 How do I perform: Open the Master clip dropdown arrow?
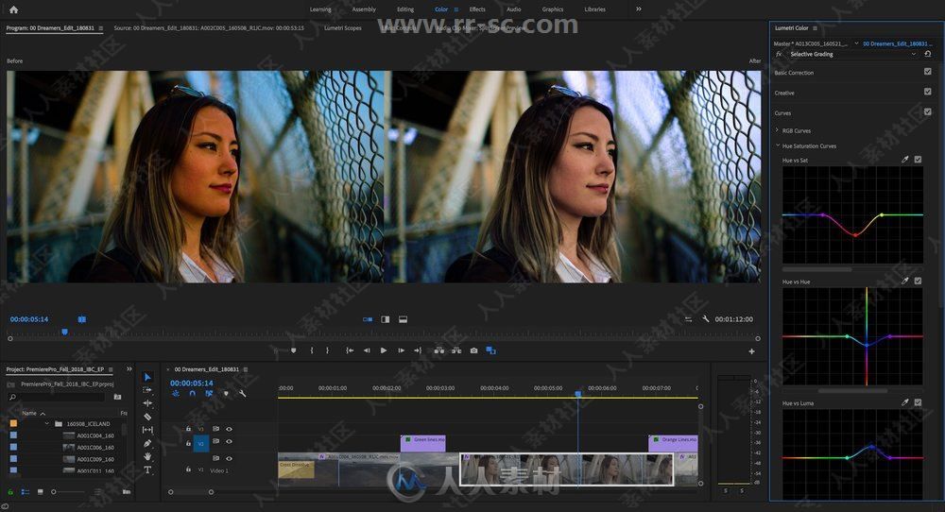856,43
